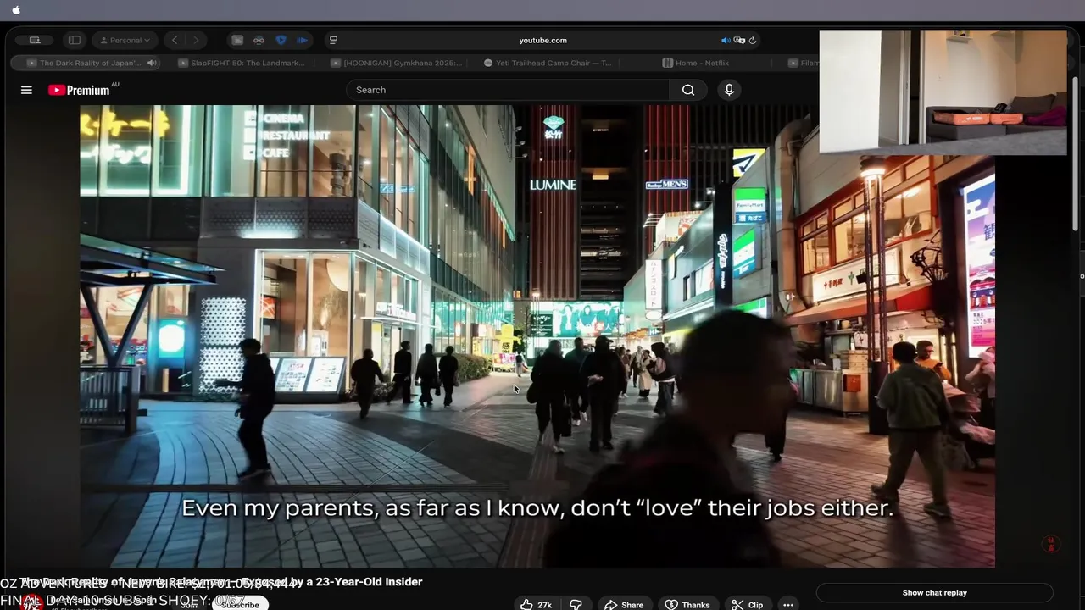The image size is (1085, 610).
Task: Mute audio via address bar speaker icon
Action: tap(726, 40)
